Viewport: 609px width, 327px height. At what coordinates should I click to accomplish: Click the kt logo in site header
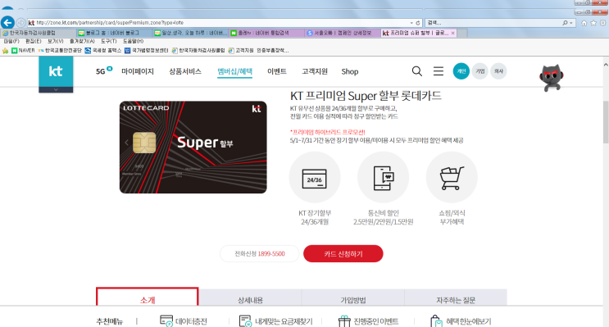pos(56,71)
